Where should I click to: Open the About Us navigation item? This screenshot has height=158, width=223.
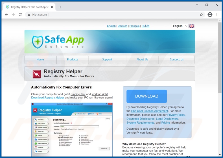pos(142,60)
